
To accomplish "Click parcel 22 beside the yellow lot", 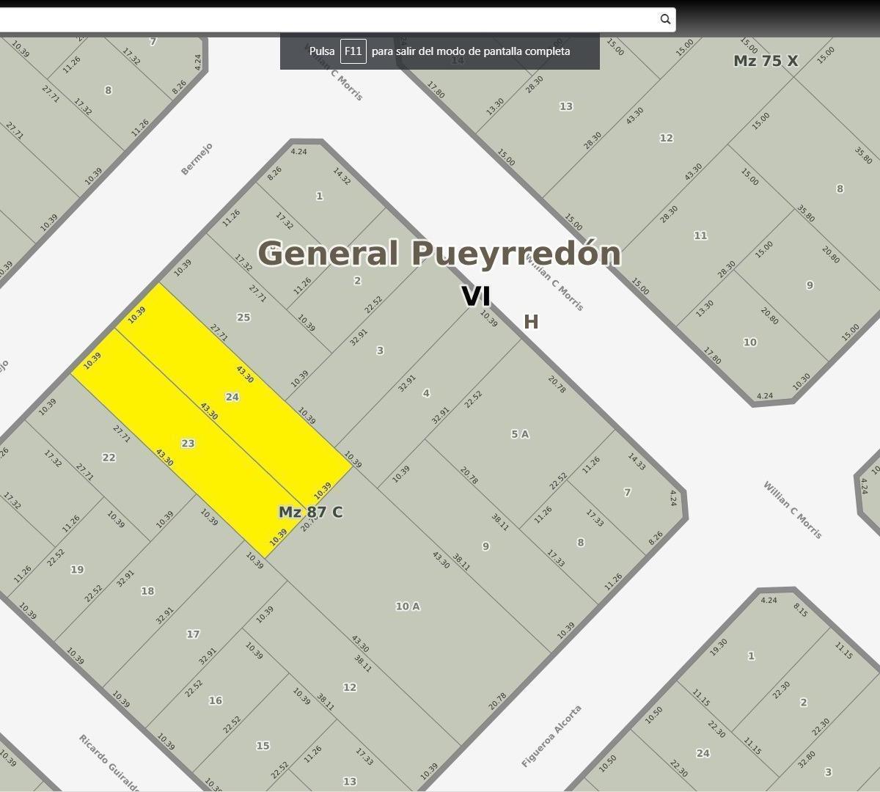I will 109,457.
